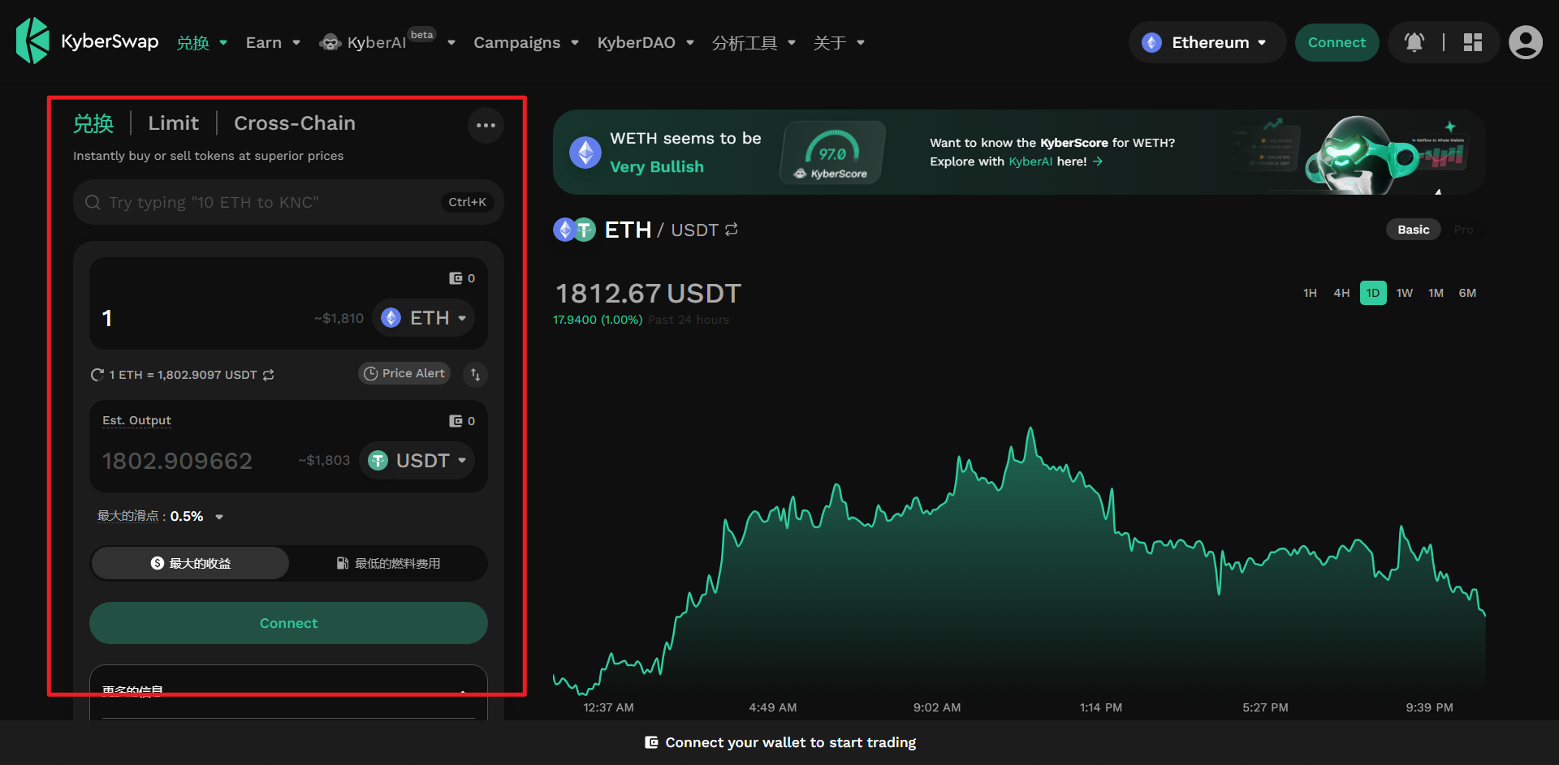1559x765 pixels.
Task: Set chart timeframe to 1M
Action: point(1436,293)
